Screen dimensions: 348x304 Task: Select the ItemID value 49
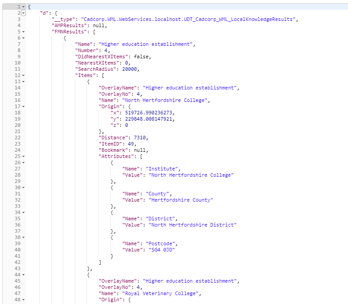point(131,144)
